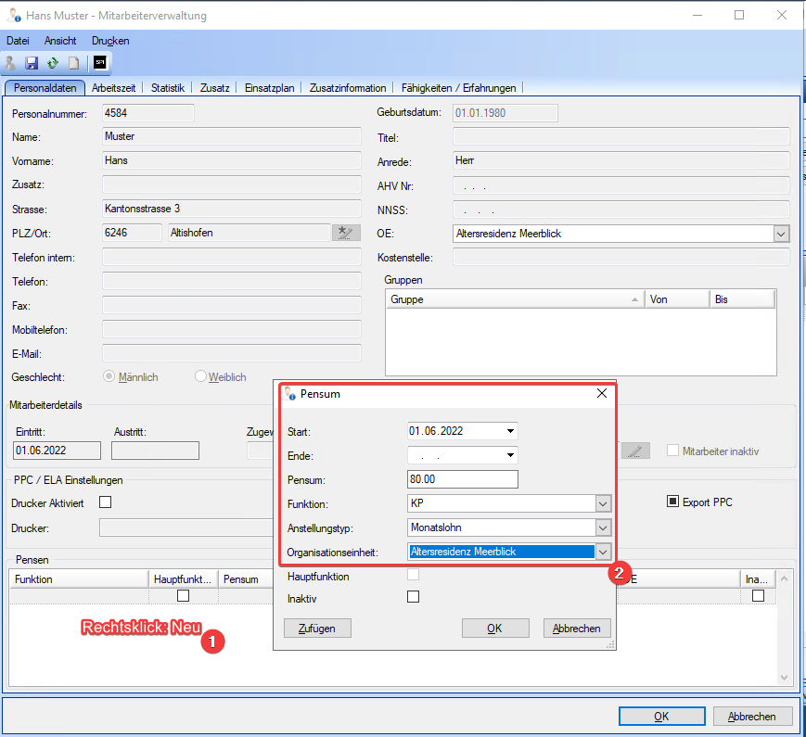Expand the Anstellungstyp dropdown showing Monatslohn

coord(603,527)
